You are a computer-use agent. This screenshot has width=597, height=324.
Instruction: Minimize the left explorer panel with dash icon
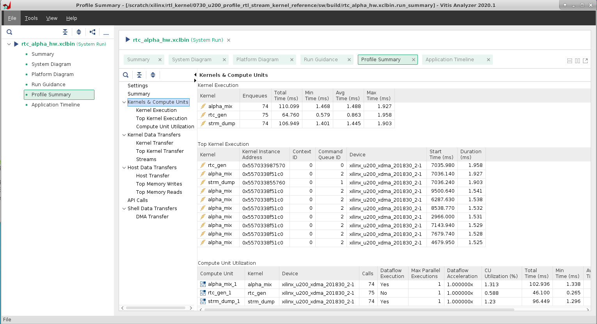click(x=106, y=32)
